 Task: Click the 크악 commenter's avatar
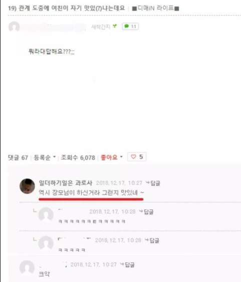coord(27,267)
